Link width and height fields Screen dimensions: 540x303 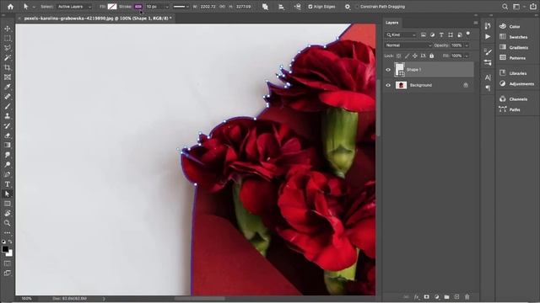(x=223, y=7)
